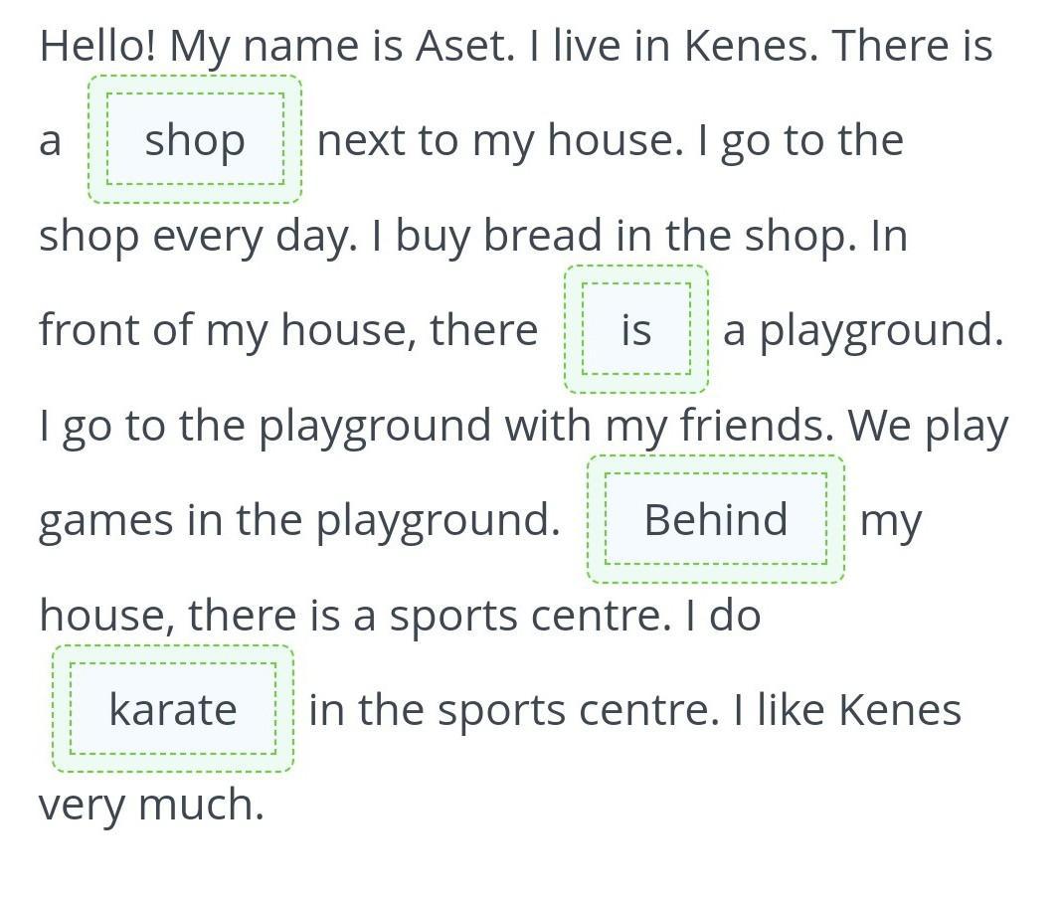1063x901 pixels.
Task: Select the "karate" answer blank
Action: point(172,709)
